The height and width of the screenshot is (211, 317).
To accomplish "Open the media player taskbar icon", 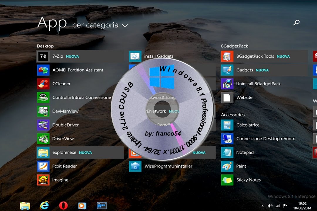I will pos(82,205).
